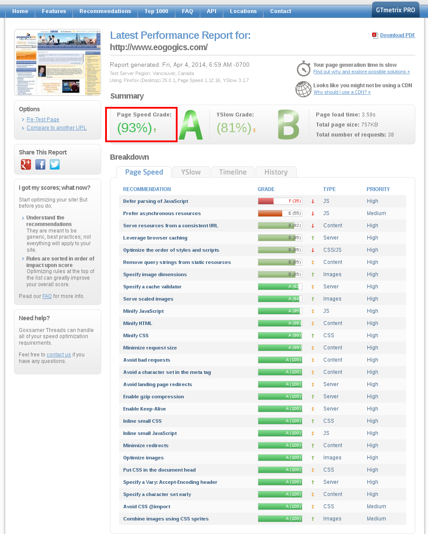
Task: Click green arrow on Combine images using CSS sprites row
Action: click(313, 519)
